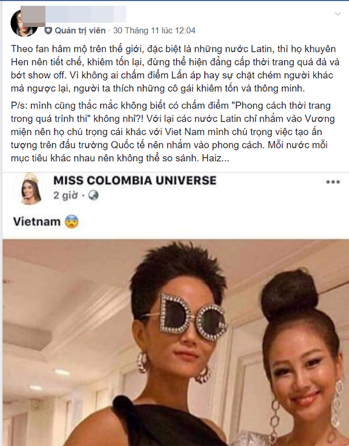Open the 2 giờ timestamp link
The height and width of the screenshot is (446, 349).
click(x=66, y=196)
